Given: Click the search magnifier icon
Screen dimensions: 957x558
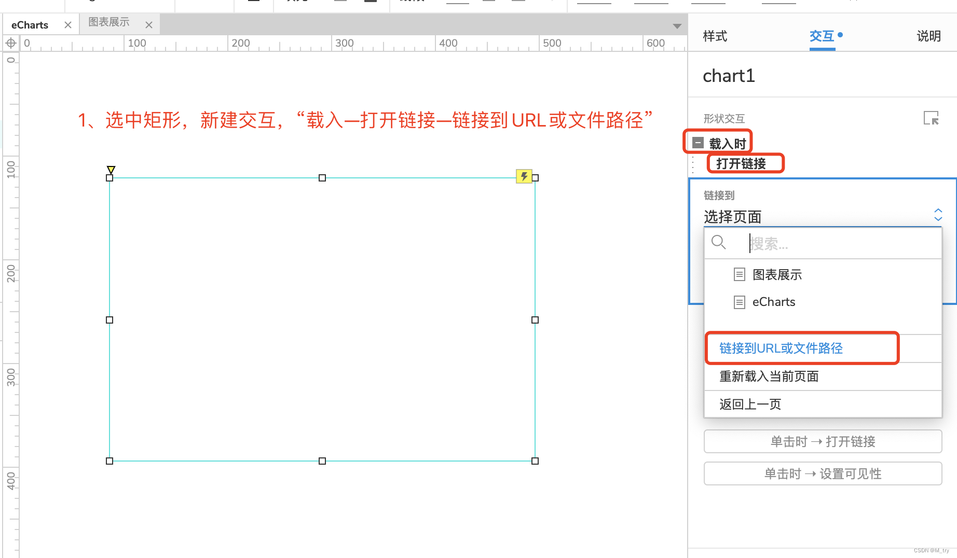Looking at the screenshot, I should [x=718, y=242].
